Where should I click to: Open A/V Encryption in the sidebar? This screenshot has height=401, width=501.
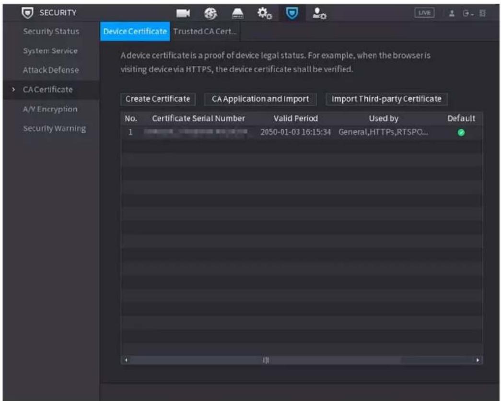(50, 109)
